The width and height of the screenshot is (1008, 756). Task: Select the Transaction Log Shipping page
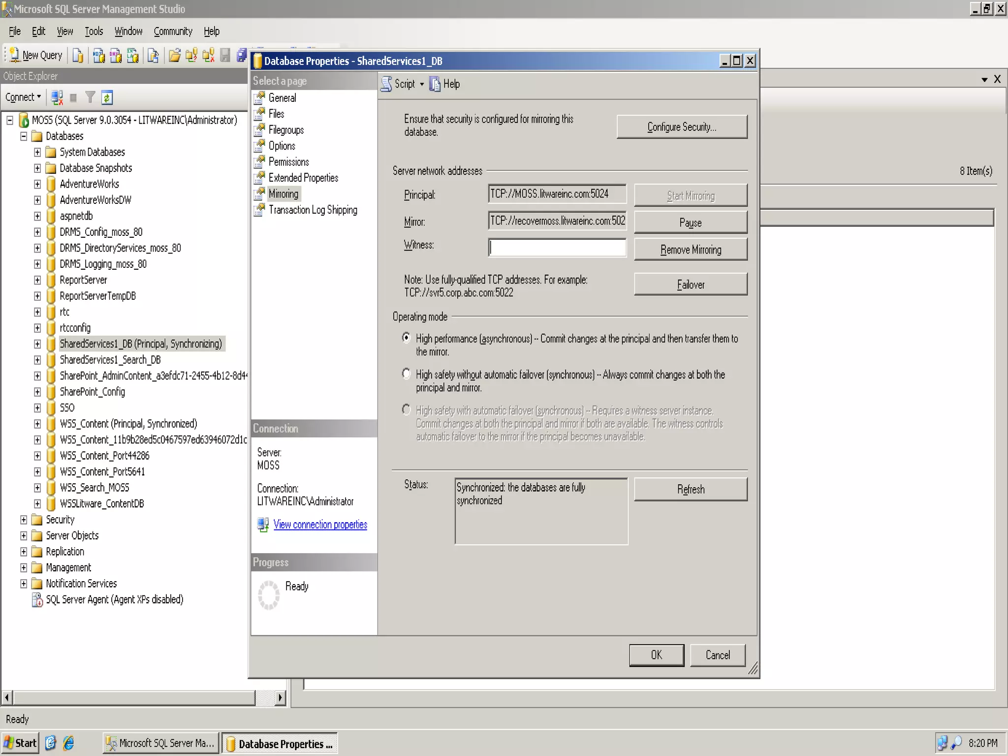click(313, 210)
